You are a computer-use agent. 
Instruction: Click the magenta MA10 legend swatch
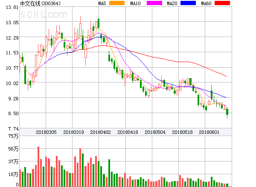point(154,3)
